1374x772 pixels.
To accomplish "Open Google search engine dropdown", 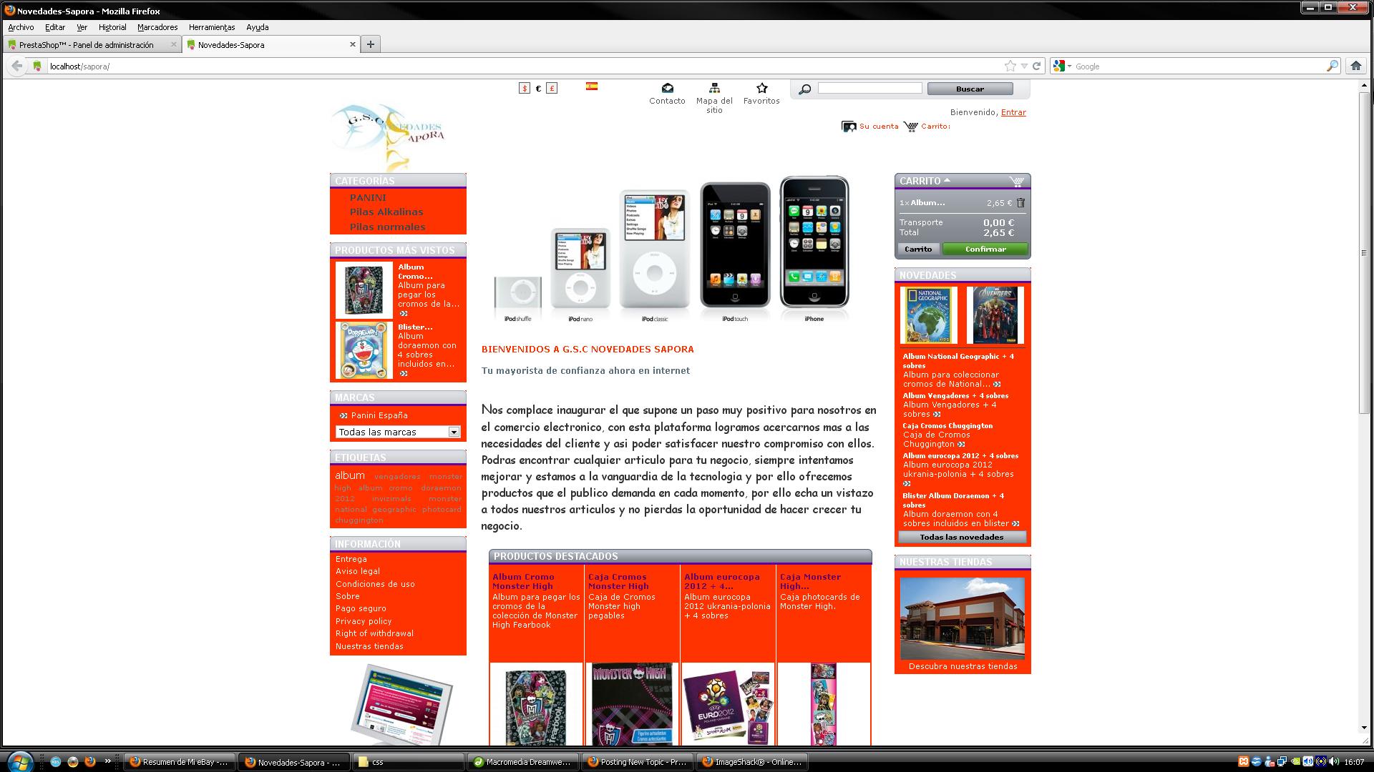I will (1062, 66).
